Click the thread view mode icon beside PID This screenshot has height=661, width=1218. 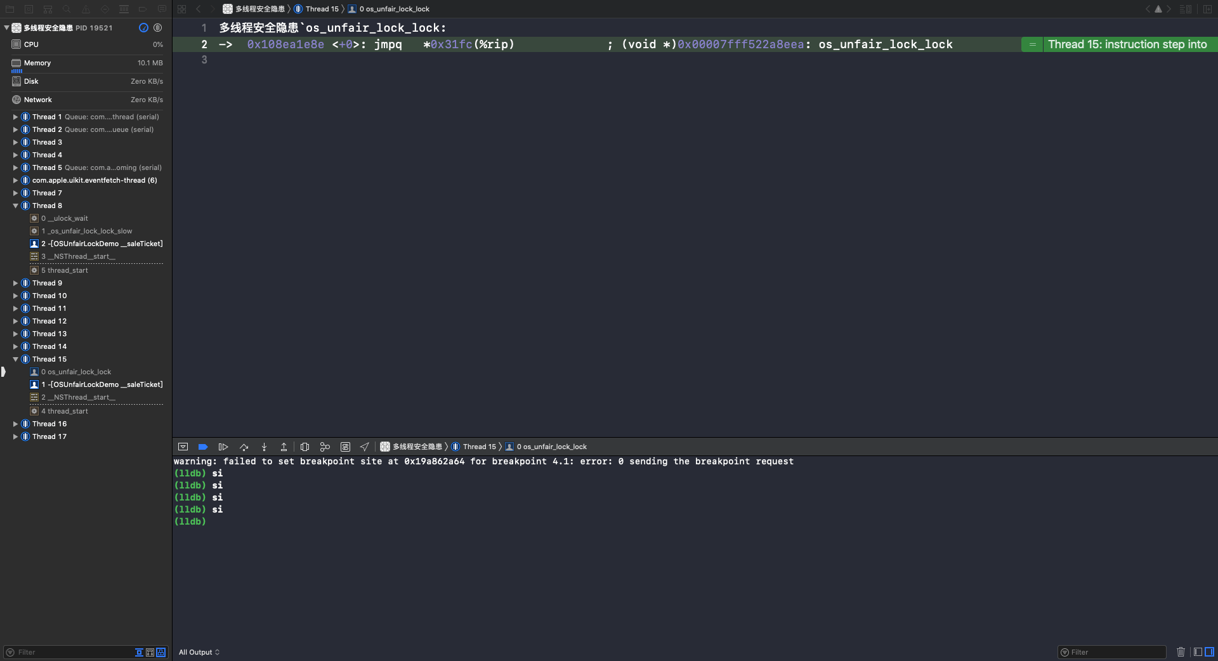click(x=157, y=28)
